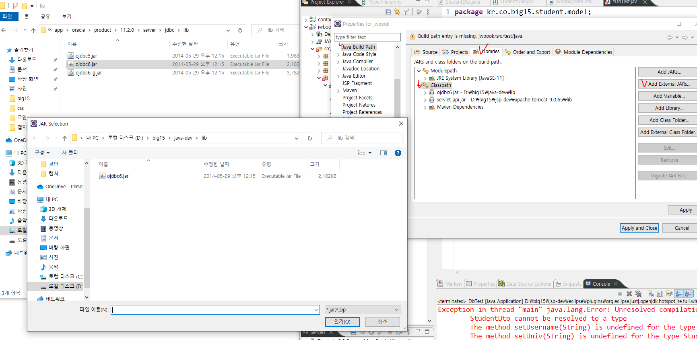Expand Java Compiler properties node
The height and width of the screenshot is (340, 697).
338,62
